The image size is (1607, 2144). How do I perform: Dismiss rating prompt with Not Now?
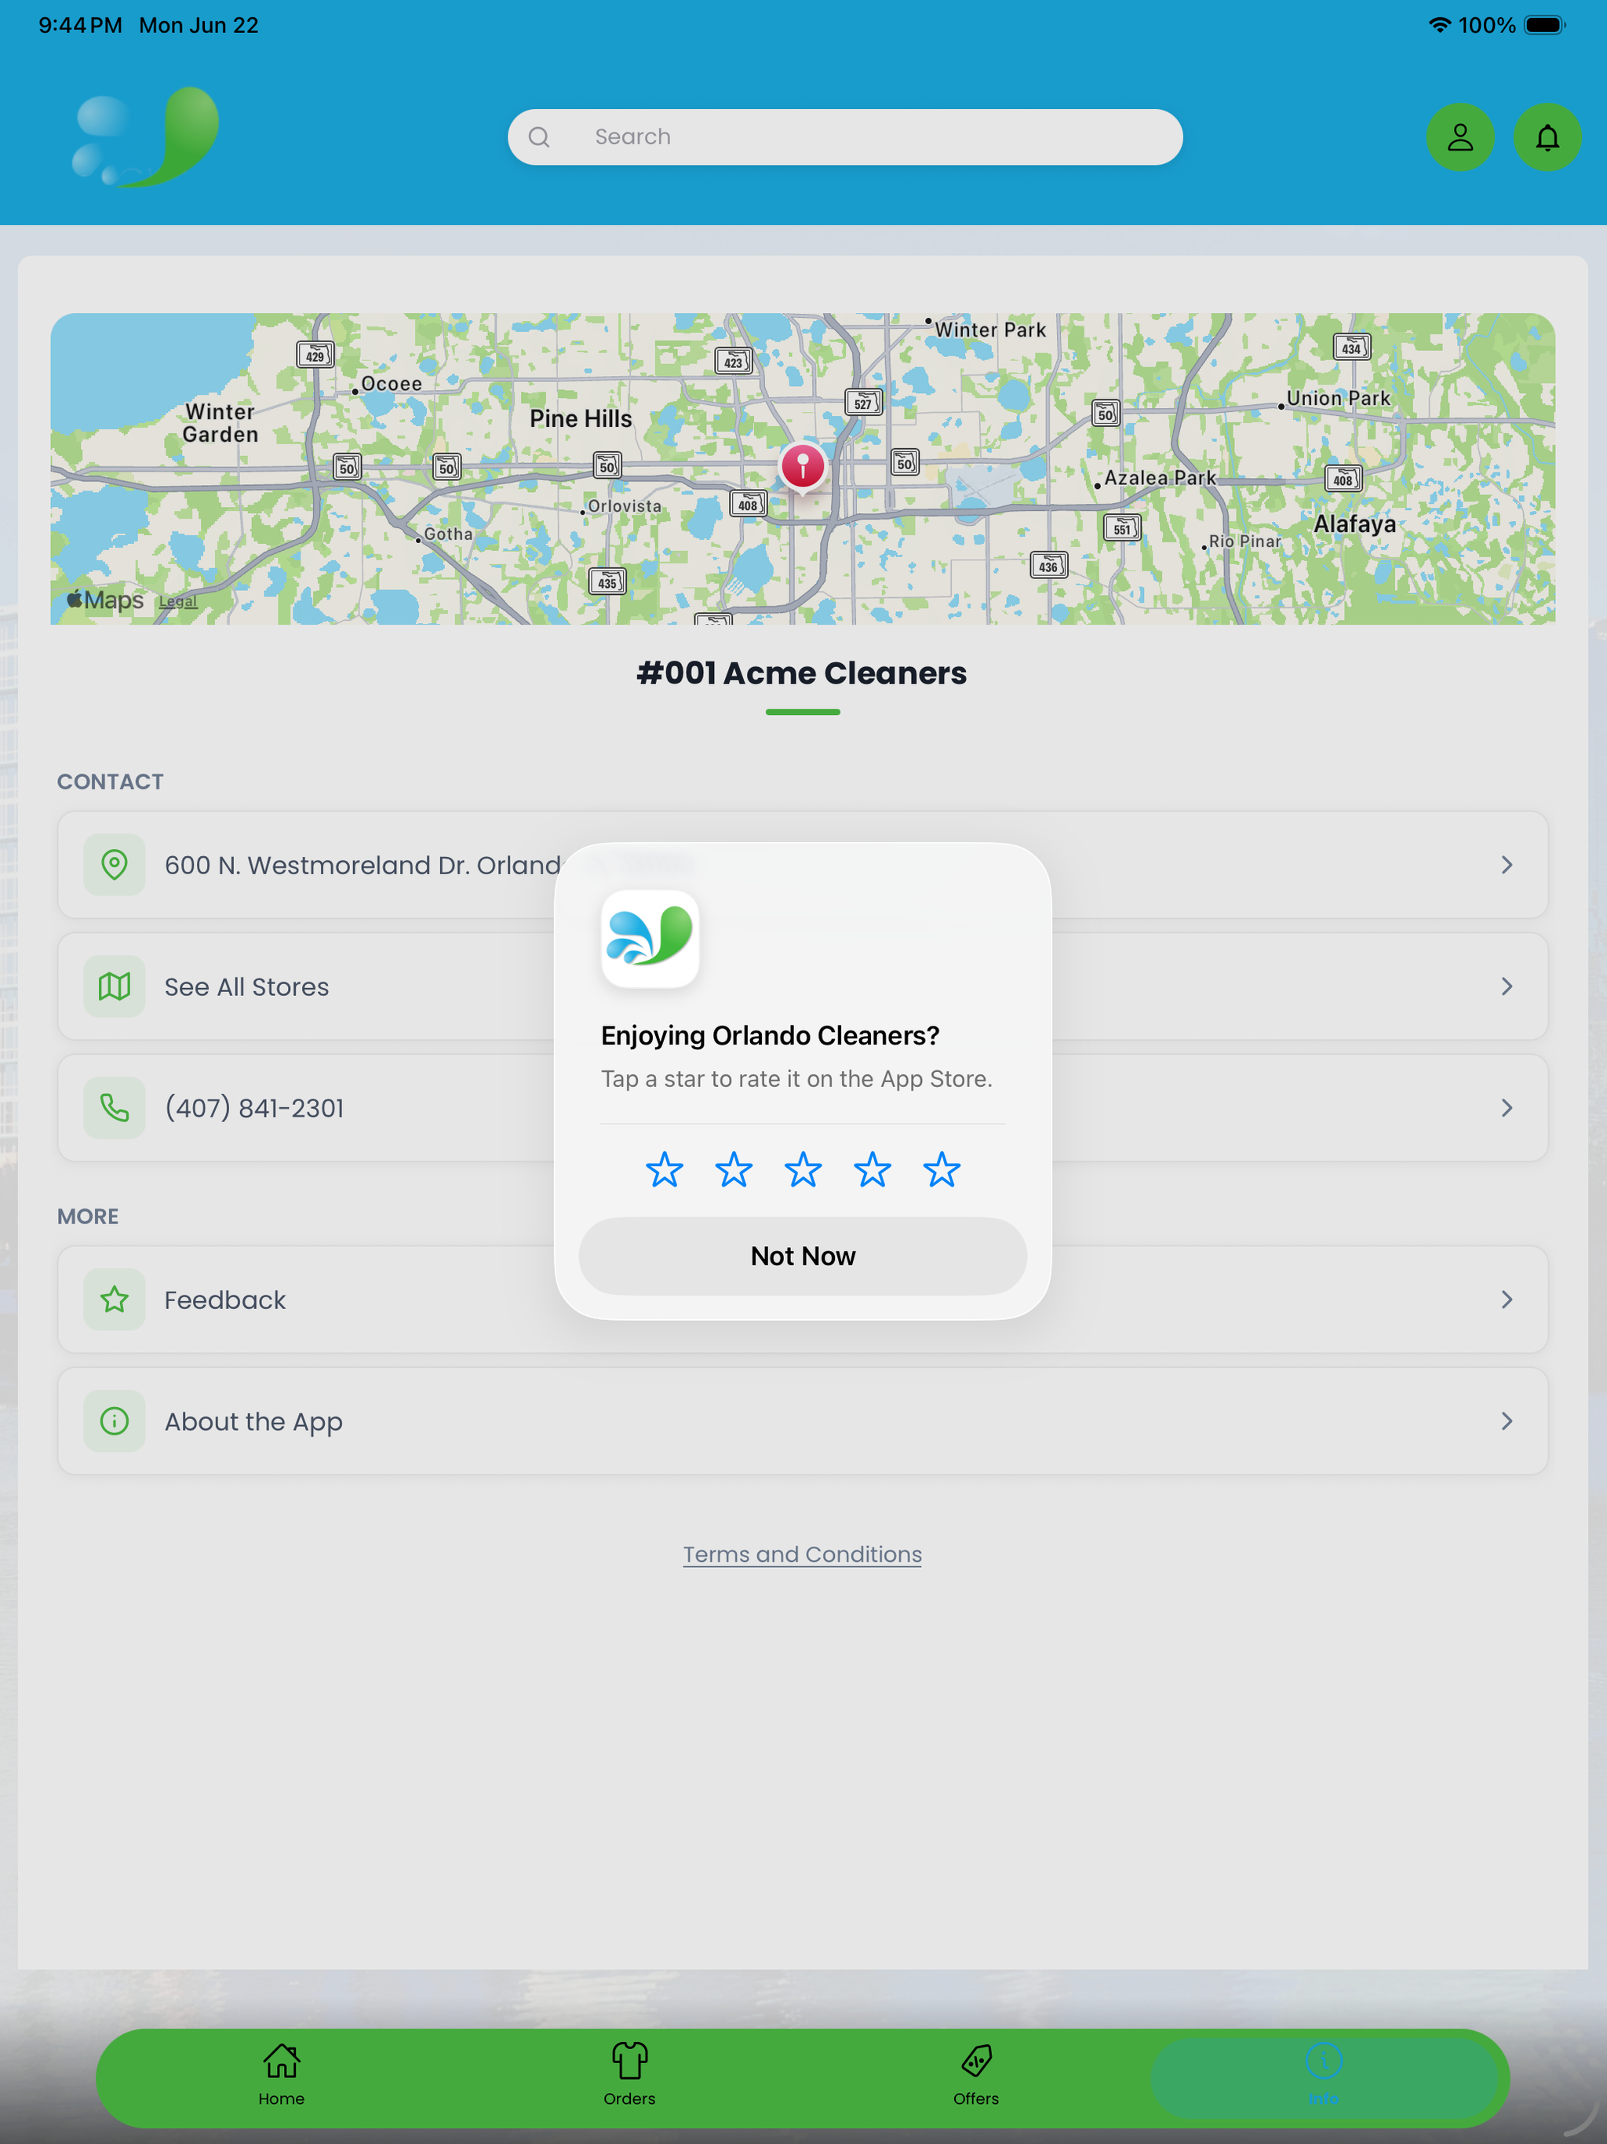803,1256
